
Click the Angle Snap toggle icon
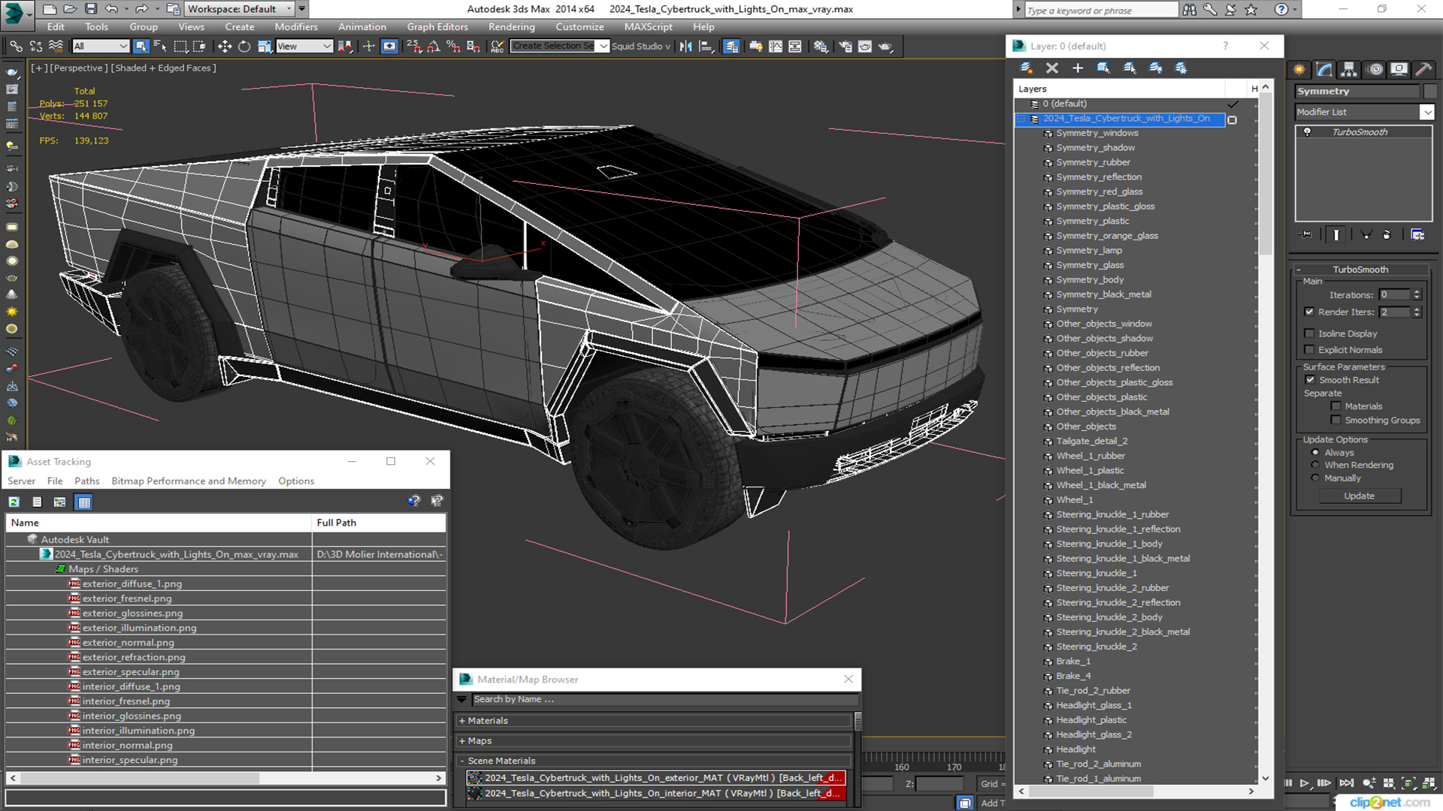(433, 47)
